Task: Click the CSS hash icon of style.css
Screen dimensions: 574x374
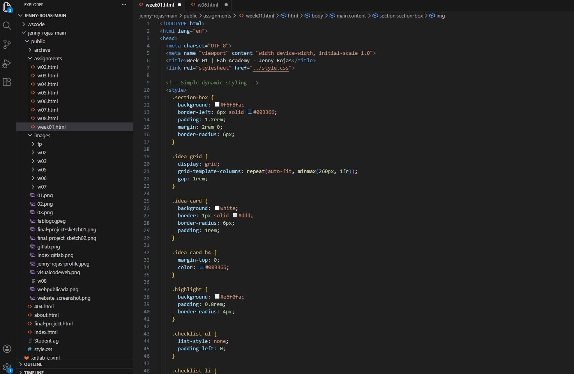Action: (30, 349)
